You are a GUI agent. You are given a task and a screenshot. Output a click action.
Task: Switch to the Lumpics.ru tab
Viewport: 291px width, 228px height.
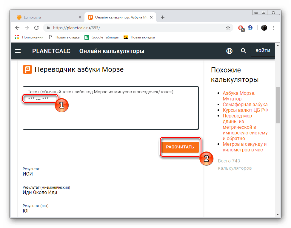pos(49,17)
